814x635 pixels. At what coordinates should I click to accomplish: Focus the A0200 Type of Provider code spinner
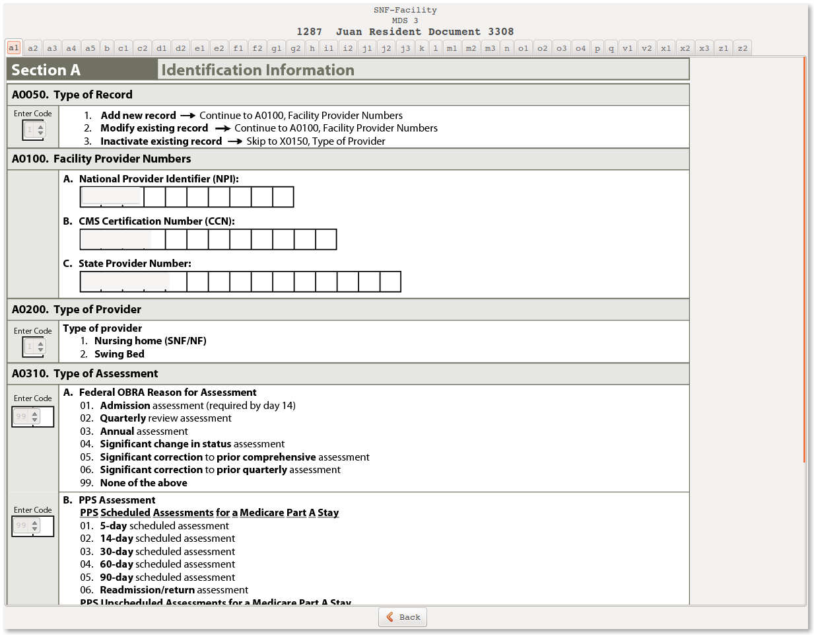coord(34,346)
